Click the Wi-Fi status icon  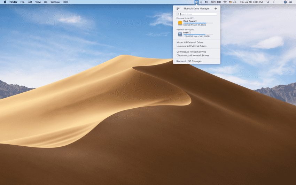pos(225,2)
